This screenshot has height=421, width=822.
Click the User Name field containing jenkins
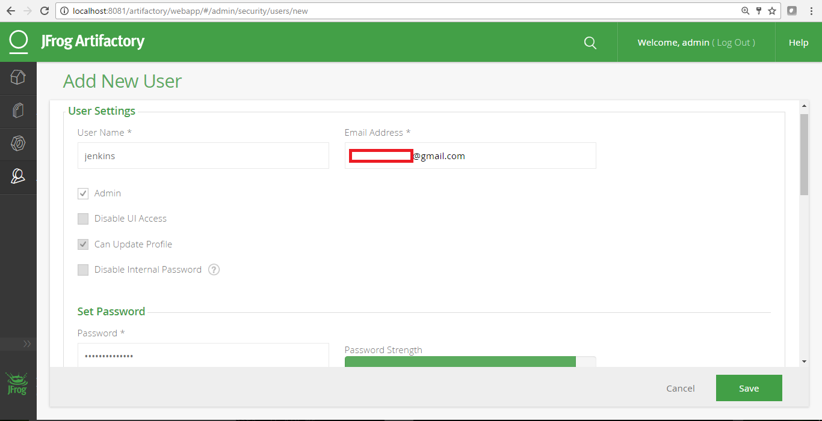[203, 156]
